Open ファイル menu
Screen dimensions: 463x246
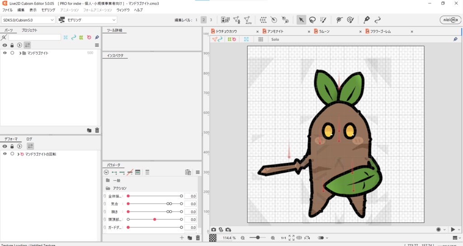pyautogui.click(x=7, y=10)
